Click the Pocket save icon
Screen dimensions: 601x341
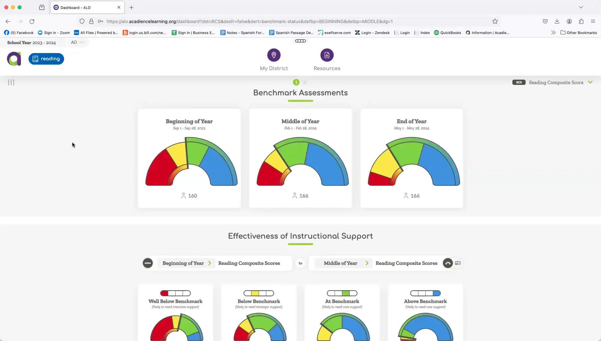pos(545,21)
